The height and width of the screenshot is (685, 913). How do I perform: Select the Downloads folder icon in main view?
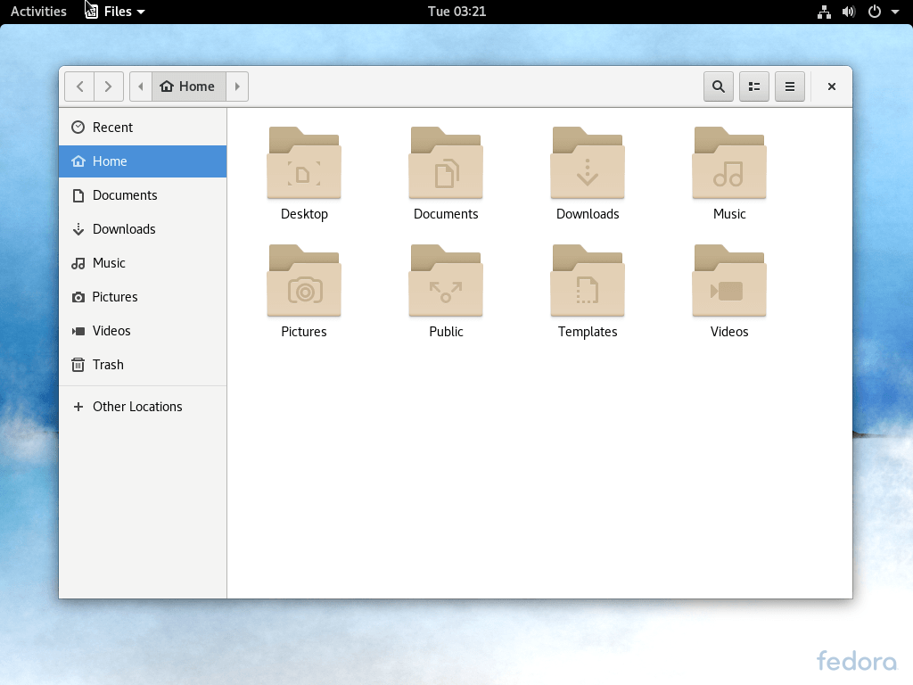[x=588, y=163]
